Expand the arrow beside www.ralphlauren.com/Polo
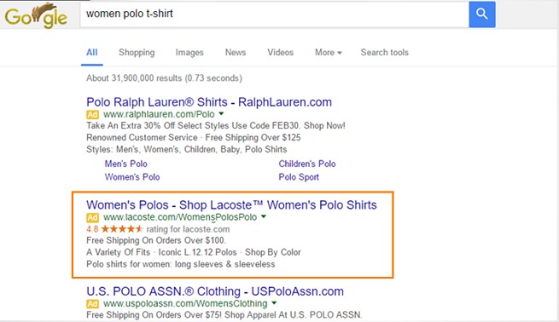Screen dimensions: 559x322 [x=221, y=114]
